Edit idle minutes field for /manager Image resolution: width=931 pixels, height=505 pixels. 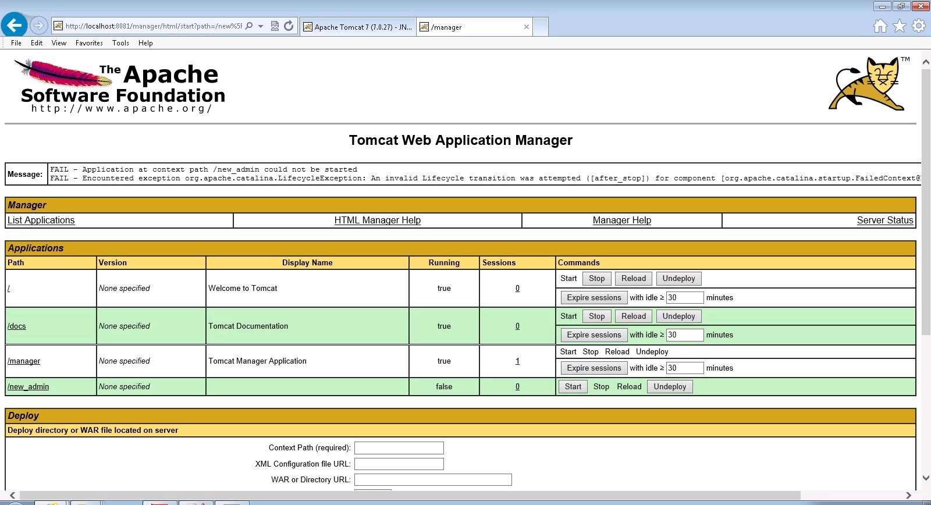pos(685,368)
